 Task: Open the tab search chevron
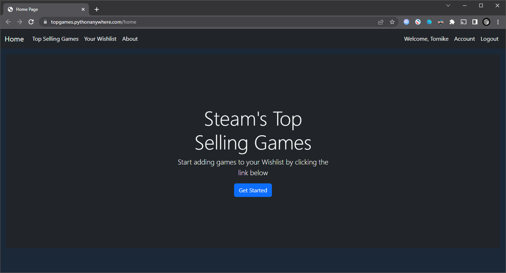click(448, 6)
